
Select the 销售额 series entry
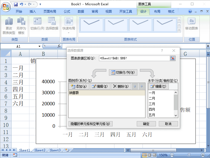point(107,93)
